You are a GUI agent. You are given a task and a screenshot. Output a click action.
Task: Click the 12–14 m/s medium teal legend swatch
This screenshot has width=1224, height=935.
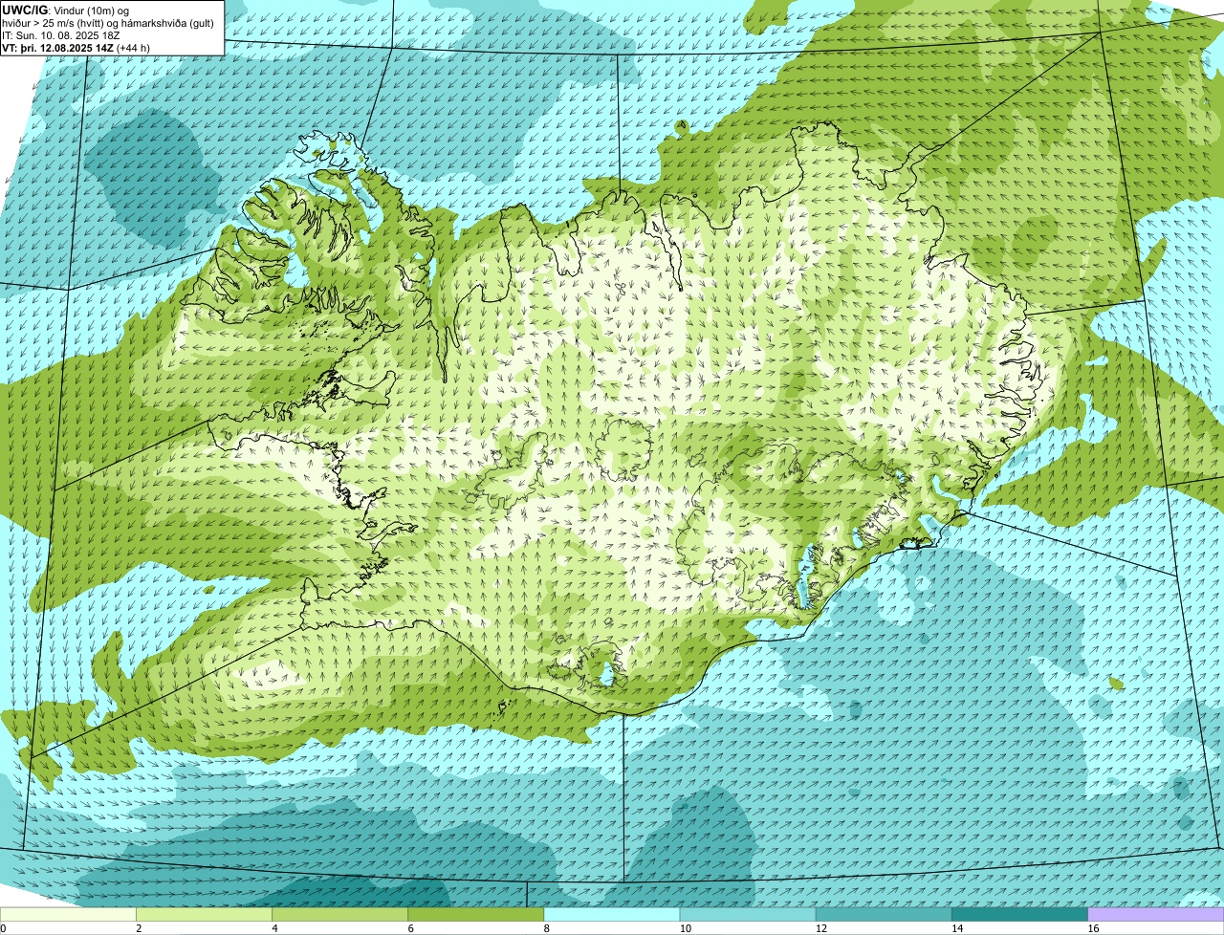(x=884, y=915)
